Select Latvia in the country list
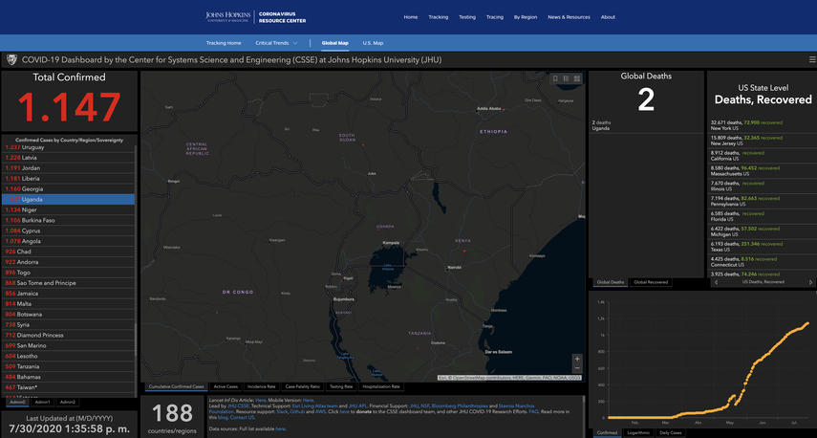The width and height of the screenshot is (817, 438). point(68,158)
